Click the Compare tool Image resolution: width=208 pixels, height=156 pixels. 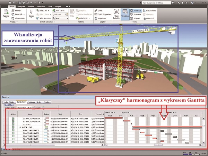(148, 15)
